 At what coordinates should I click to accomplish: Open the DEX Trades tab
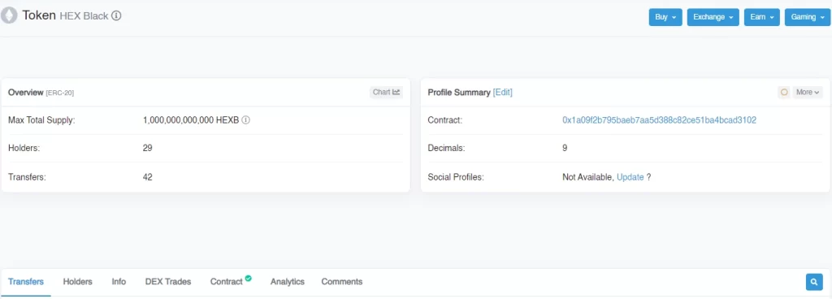pyautogui.click(x=167, y=281)
